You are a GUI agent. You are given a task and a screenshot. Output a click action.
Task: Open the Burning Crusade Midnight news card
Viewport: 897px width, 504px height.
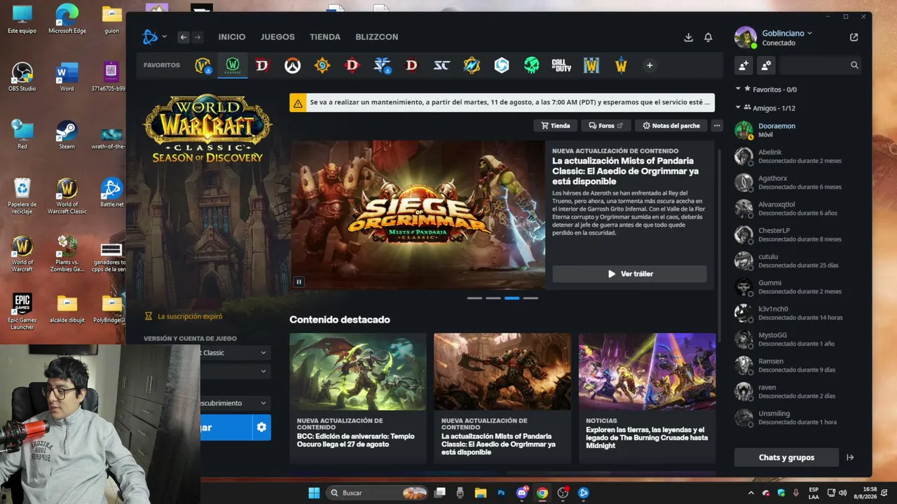tap(647, 398)
